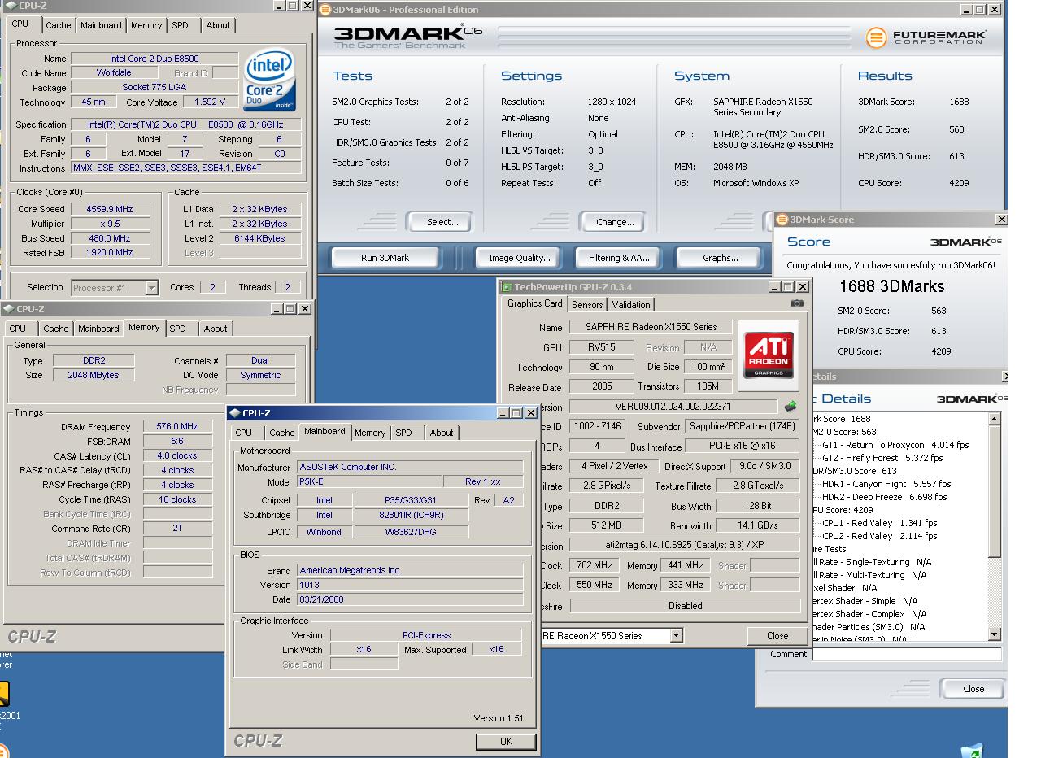The width and height of the screenshot is (1041, 758).
Task: Click CrossFire status field Disabled
Action: tap(685, 606)
